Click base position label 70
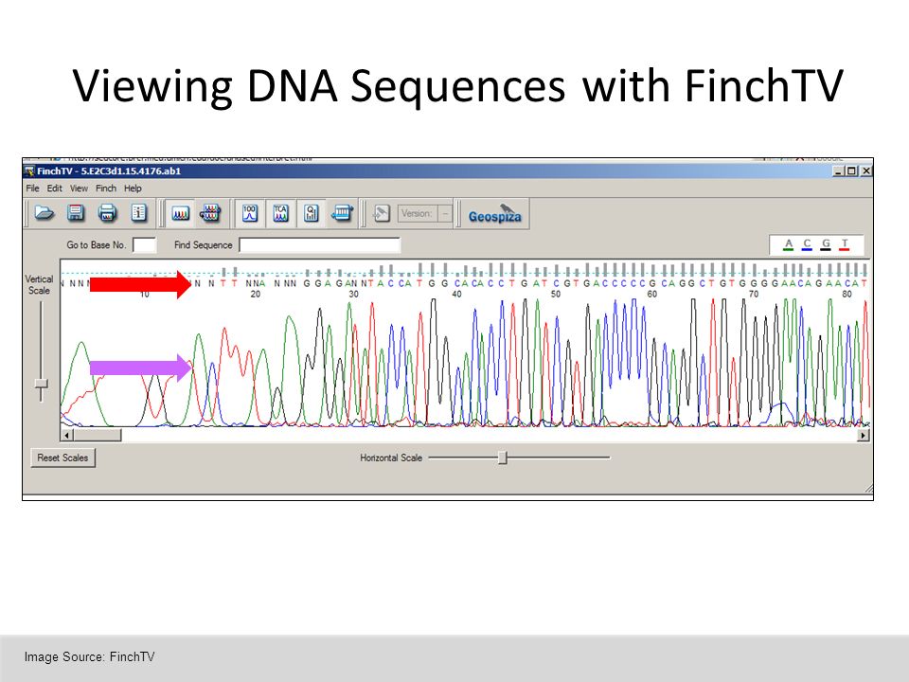 pos(753,294)
